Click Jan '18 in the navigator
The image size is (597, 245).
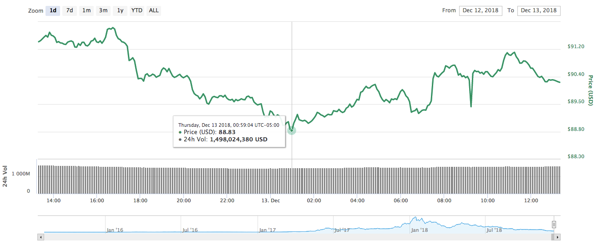[419, 230]
